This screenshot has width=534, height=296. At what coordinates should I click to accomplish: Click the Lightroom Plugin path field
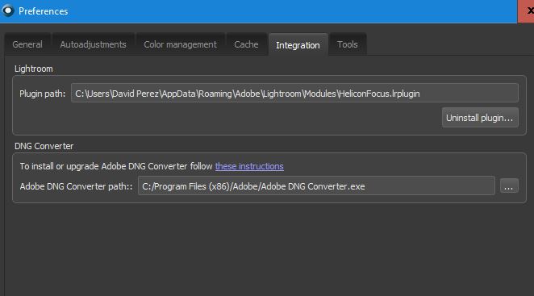(x=294, y=93)
